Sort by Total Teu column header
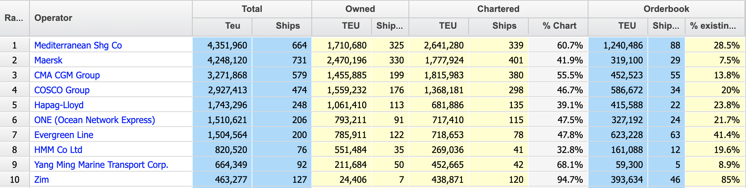 click(232, 26)
